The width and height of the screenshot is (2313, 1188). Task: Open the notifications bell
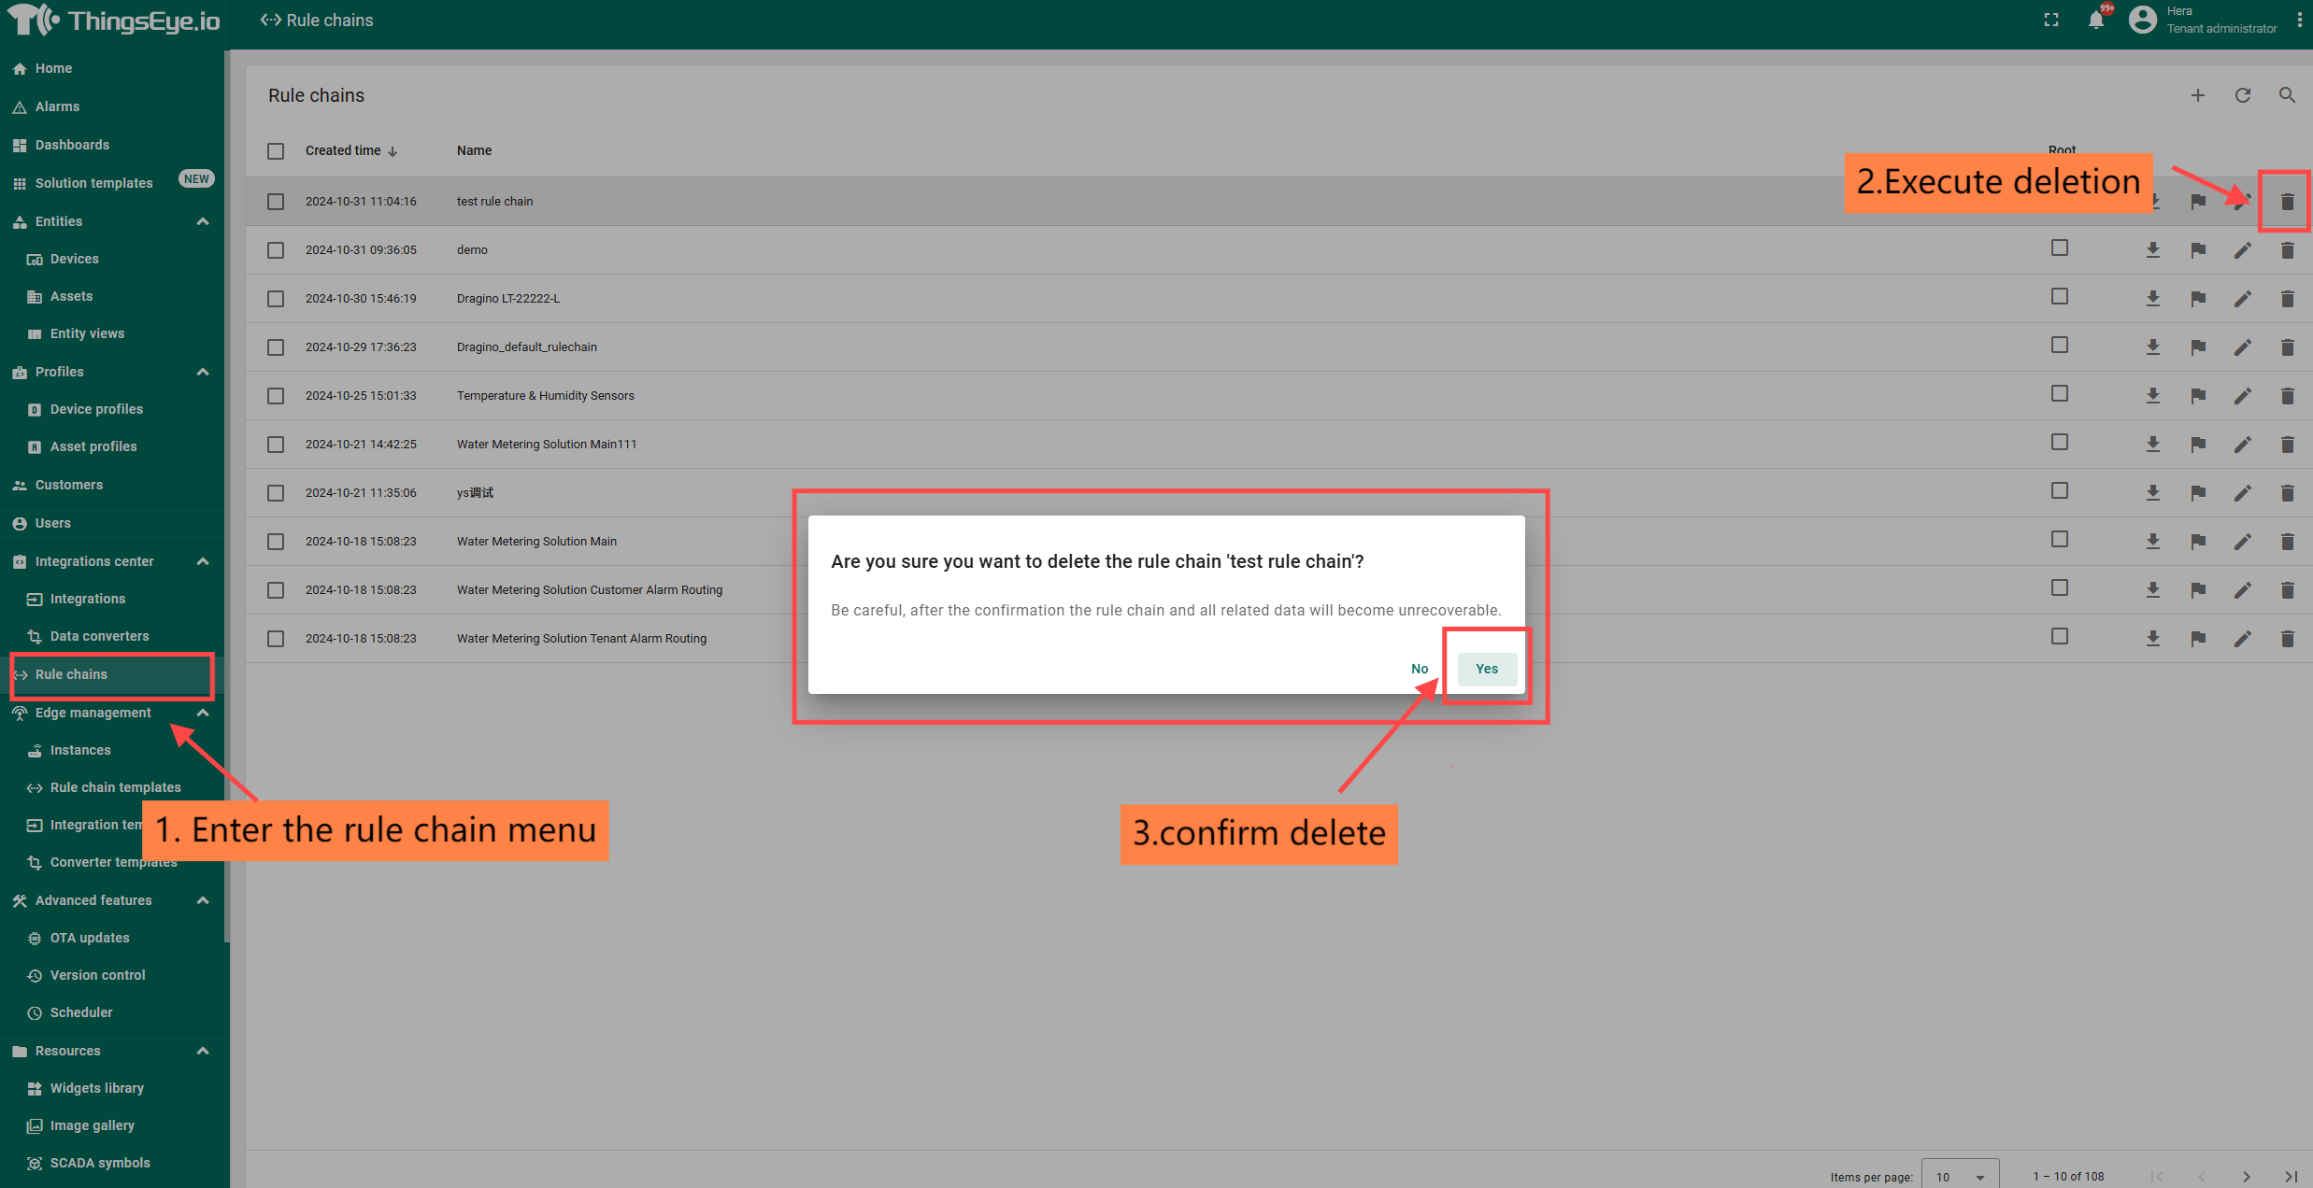point(2096,21)
